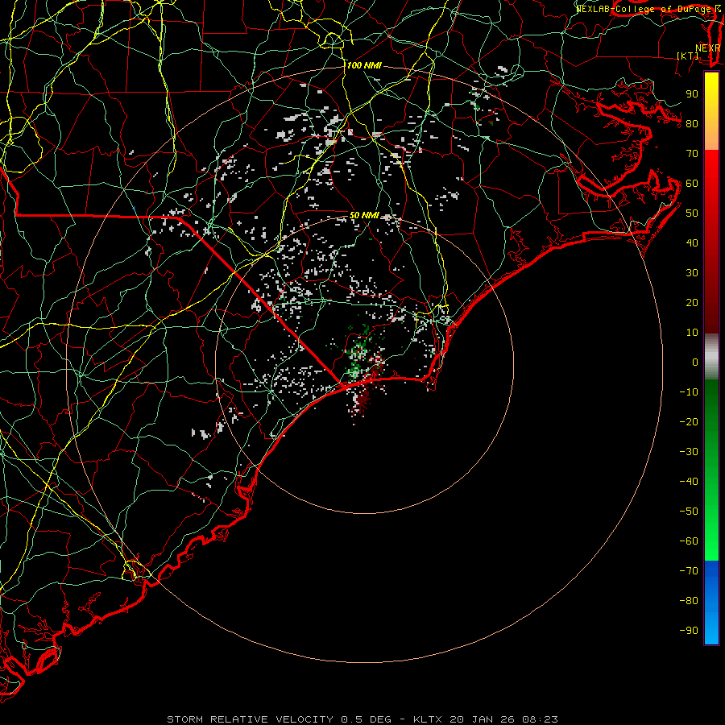This screenshot has height=725, width=725.
Task: Select the -10 value on velocity scale
Action: [x=689, y=392]
